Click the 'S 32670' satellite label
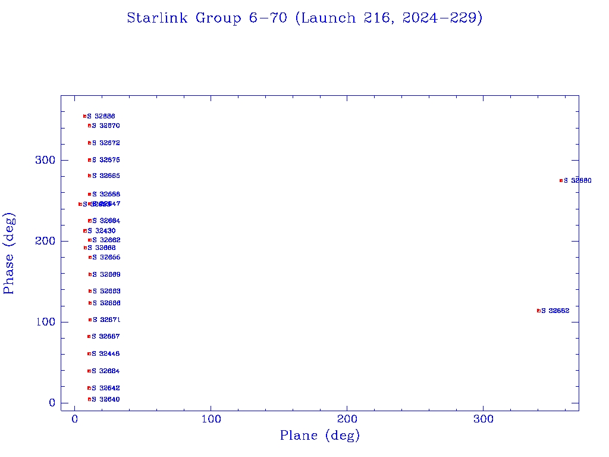Screen dimensions: 609x457 [106, 126]
